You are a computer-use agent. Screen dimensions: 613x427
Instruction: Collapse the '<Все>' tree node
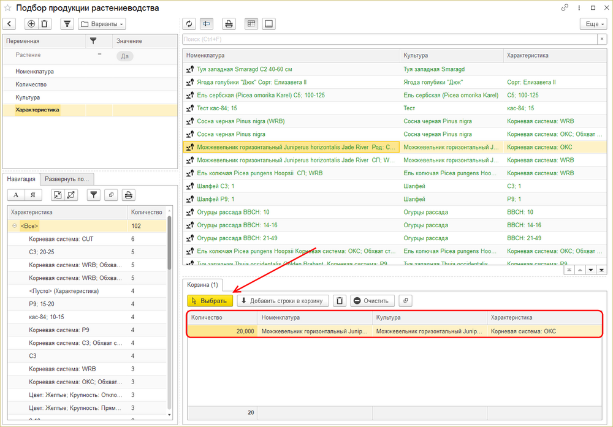point(13,225)
